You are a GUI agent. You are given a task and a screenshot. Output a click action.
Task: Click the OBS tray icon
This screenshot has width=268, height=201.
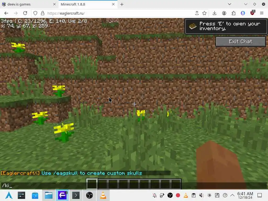170,195
